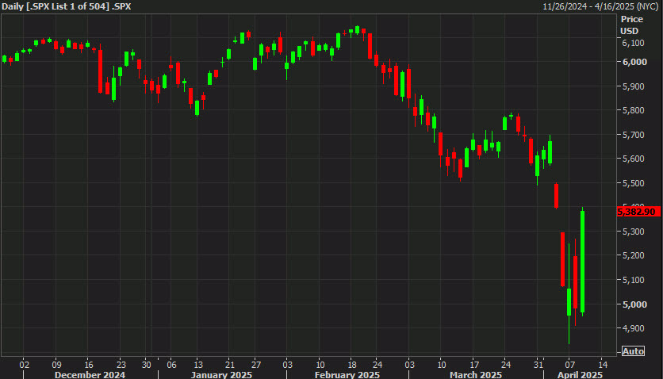The width and height of the screenshot is (663, 379).
Task: Select the 5,100 price axis label
Action: (634, 280)
